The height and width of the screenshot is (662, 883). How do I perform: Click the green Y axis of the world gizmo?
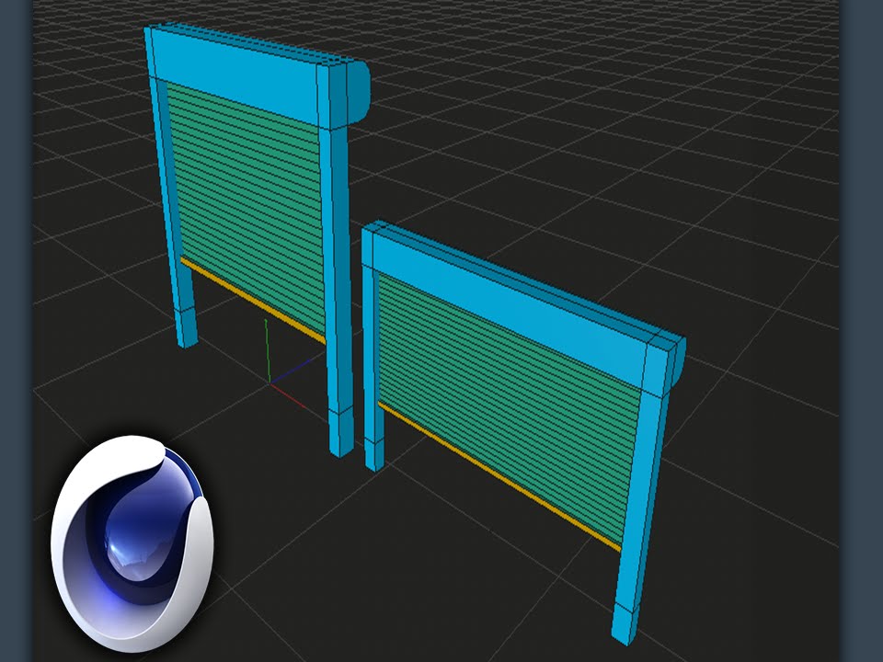pos(268,351)
